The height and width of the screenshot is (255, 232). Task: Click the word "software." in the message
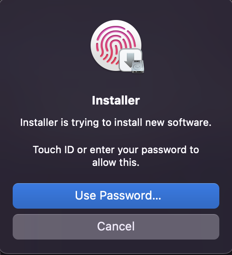[189, 122]
